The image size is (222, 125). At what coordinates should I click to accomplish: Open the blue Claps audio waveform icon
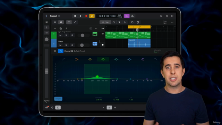pos(95,44)
